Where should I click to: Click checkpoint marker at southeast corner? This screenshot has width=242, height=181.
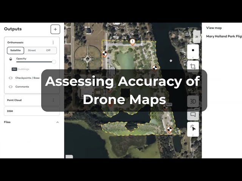[x=169, y=130]
